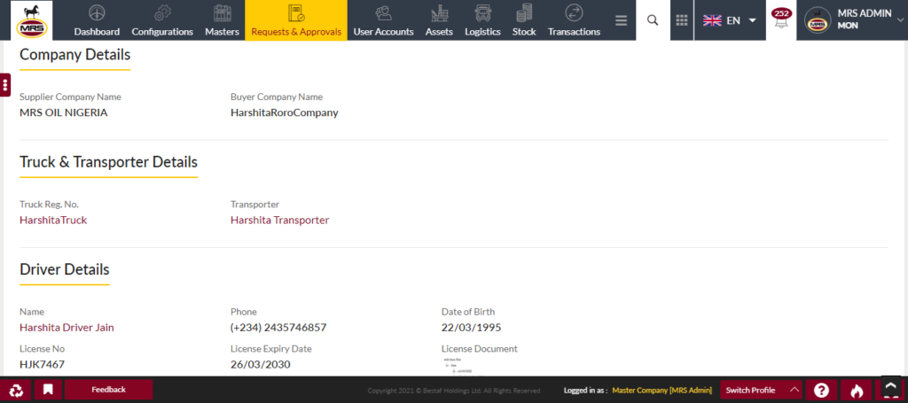The image size is (908, 403).
Task: Click the scroll-to-top arrow icon
Action: [x=891, y=388]
